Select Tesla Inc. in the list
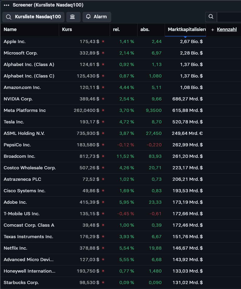Image resolution: width=241 pixels, height=289 pixels. (14, 122)
